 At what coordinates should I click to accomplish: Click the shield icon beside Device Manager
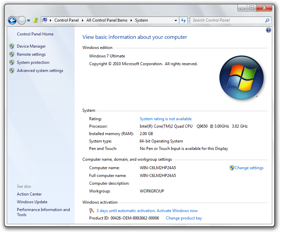12,46
